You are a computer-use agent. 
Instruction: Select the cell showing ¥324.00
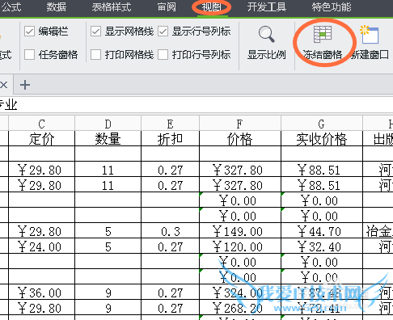(x=240, y=293)
